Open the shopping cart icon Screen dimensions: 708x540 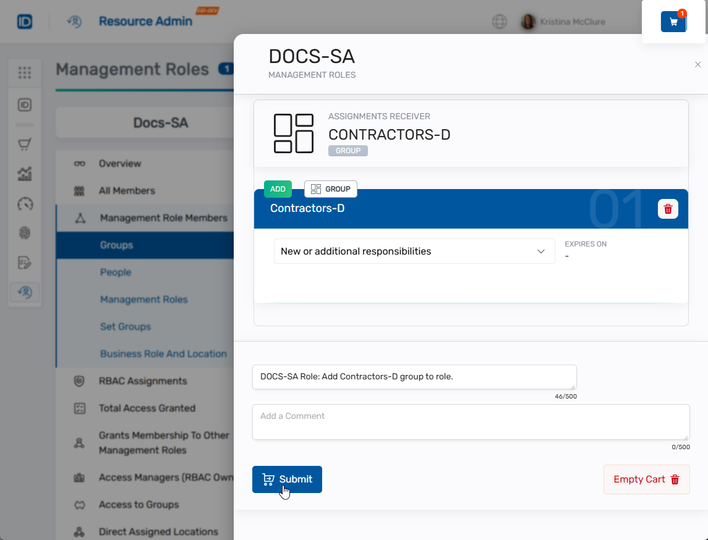673,22
